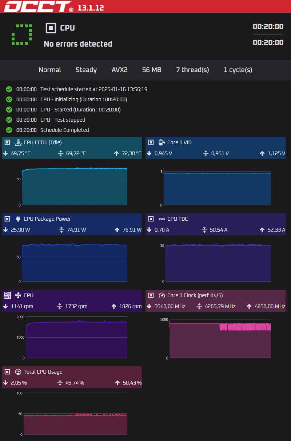
Task: Toggle the square box on Core 0 VID panel
Action: 151,142
